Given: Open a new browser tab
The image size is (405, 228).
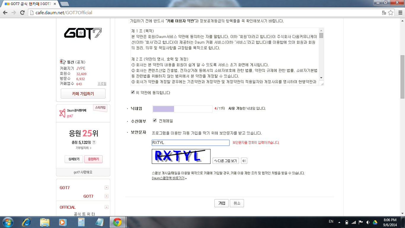Looking at the screenshot, I should point(64,4).
